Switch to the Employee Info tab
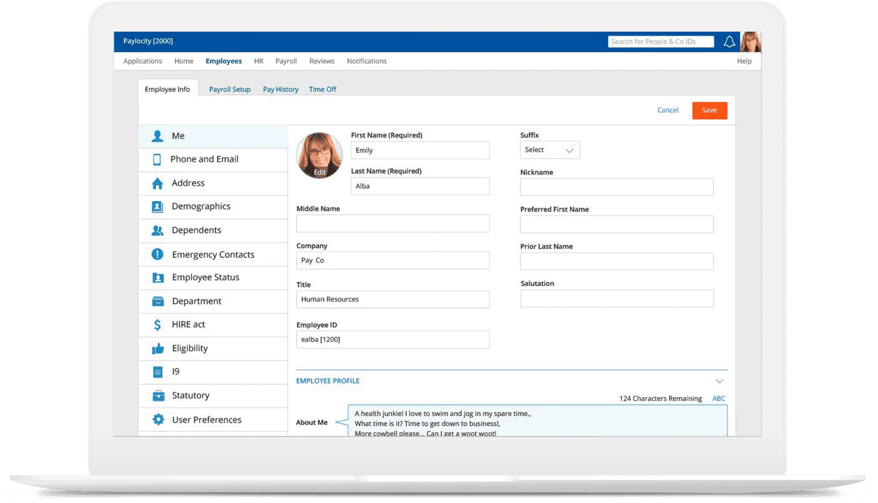Viewport: 878px width, 503px height. 167,90
